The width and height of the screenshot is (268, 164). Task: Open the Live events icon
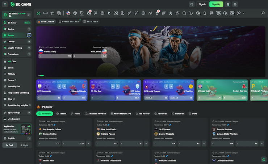point(45,13)
